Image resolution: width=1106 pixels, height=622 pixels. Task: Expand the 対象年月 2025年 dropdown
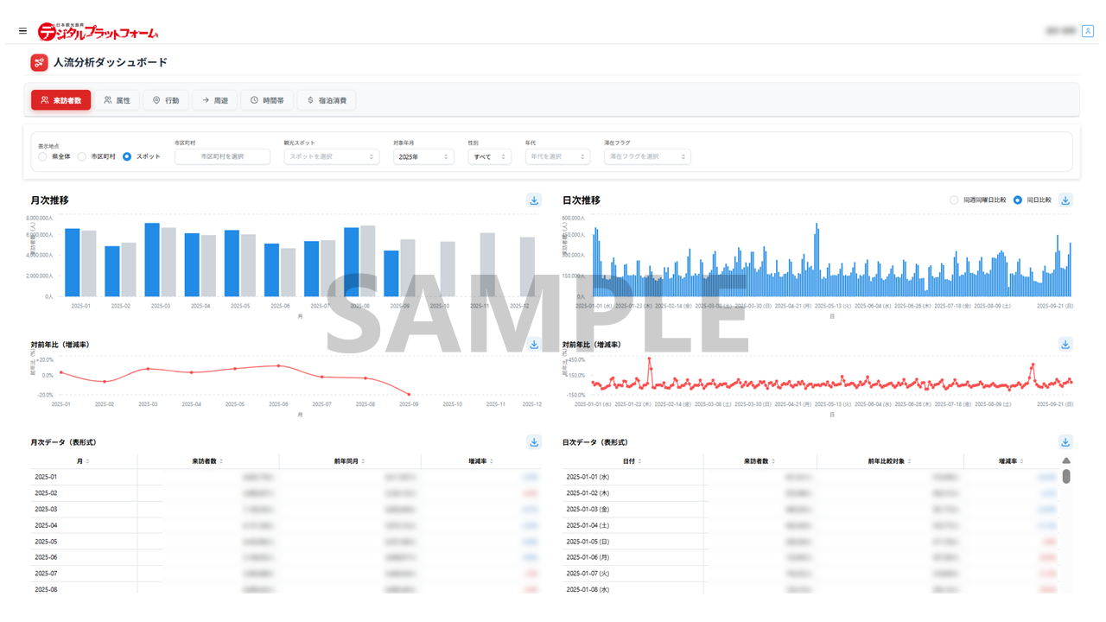pos(423,156)
